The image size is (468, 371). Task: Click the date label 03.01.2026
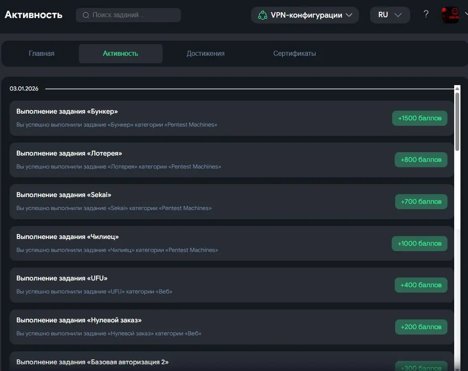pyautogui.click(x=24, y=89)
